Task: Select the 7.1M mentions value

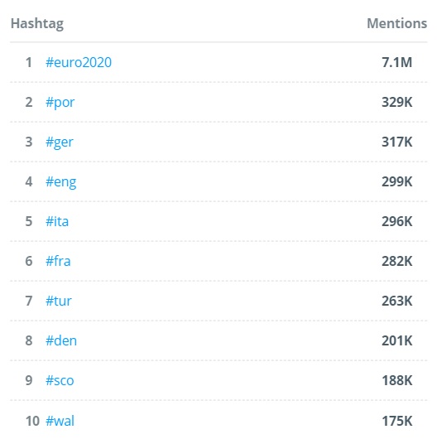Action: point(397,62)
